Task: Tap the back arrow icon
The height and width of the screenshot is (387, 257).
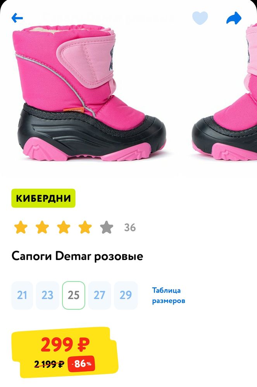Action: pyautogui.click(x=17, y=18)
